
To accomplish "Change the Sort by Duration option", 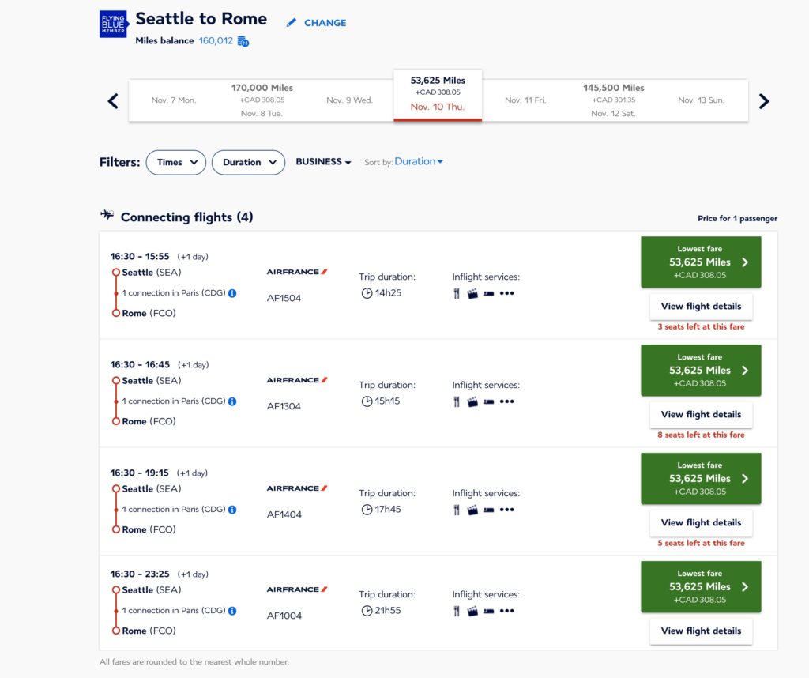I will (x=419, y=160).
